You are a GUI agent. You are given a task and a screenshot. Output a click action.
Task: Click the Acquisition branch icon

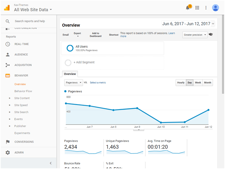[x=8, y=65]
